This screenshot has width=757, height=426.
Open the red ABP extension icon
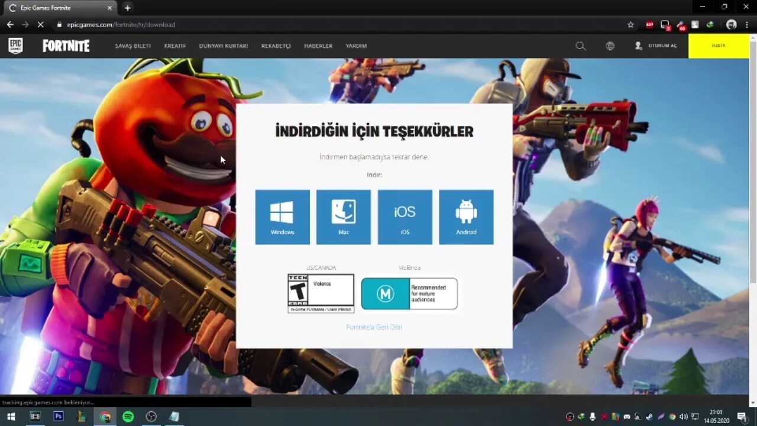click(x=649, y=24)
